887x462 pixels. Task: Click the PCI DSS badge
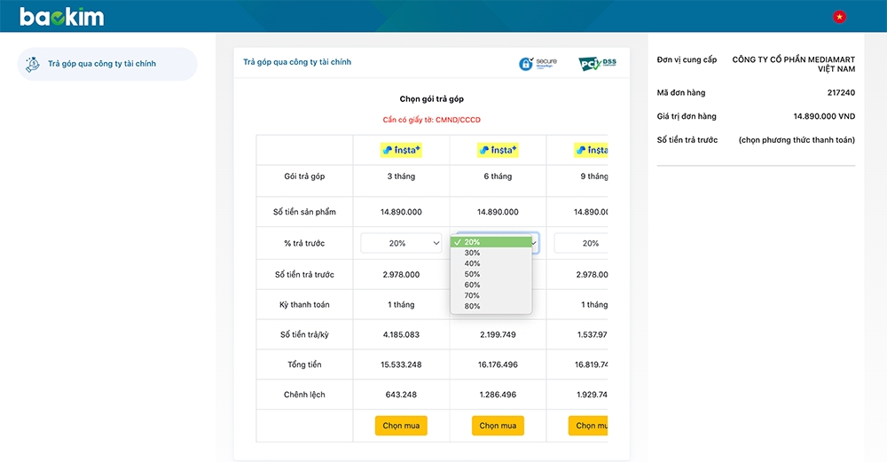pos(597,64)
